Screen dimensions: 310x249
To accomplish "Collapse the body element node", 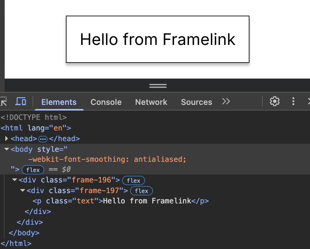I will pyautogui.click(x=7, y=149).
